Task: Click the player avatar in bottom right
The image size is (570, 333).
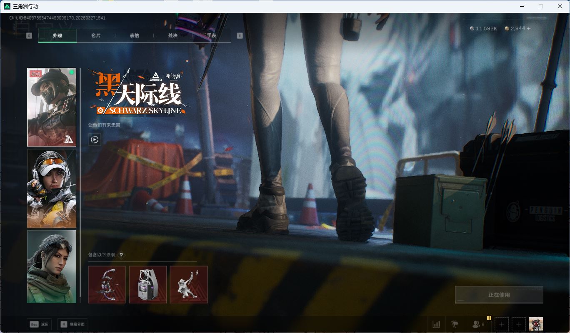Action: tap(536, 324)
